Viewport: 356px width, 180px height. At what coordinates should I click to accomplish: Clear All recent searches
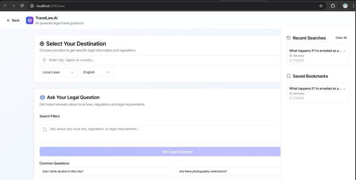click(341, 38)
